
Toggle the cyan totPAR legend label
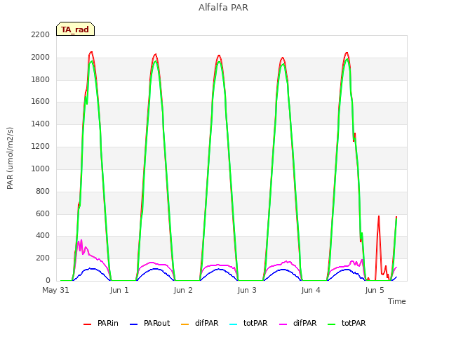coord(255,323)
